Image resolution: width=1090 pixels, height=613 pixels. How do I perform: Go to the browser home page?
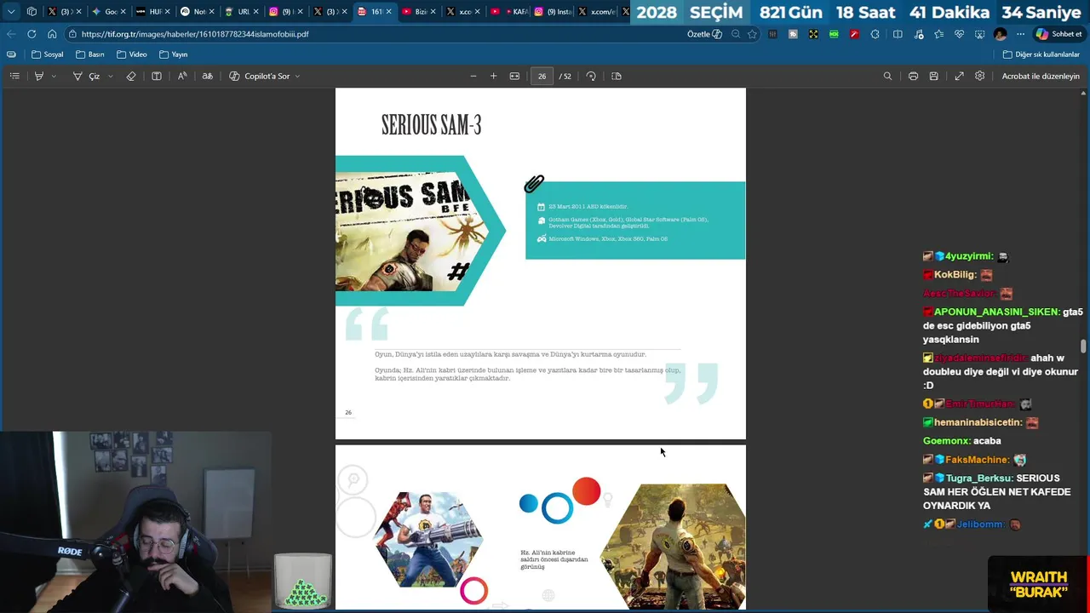(x=52, y=34)
